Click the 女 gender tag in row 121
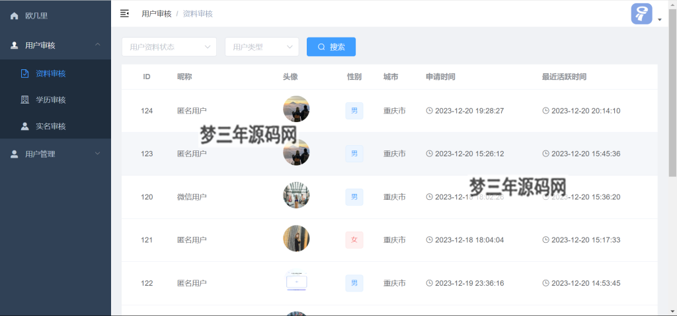The image size is (677, 316). 354,239
